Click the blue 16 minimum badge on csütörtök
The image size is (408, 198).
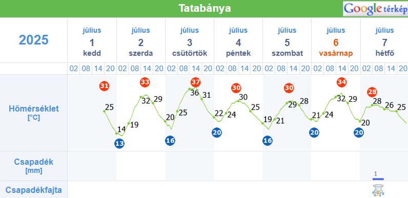170,141
